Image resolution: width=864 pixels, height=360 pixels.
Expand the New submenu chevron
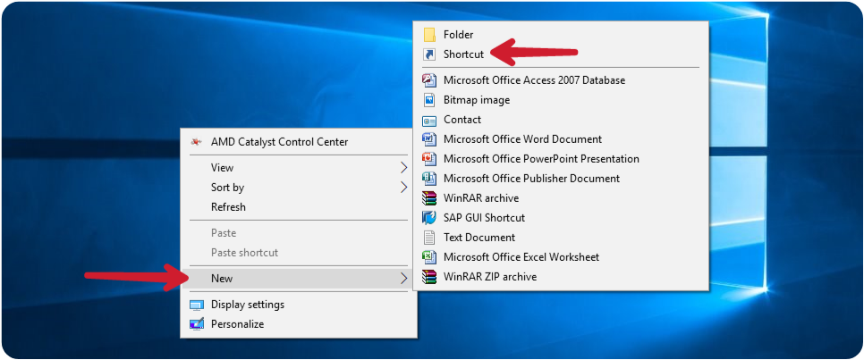(x=404, y=279)
